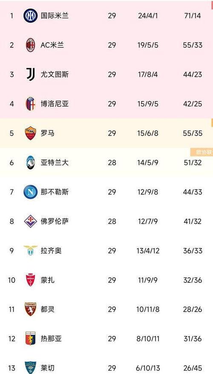Click the Fiorentina purple crest

(x=31, y=221)
